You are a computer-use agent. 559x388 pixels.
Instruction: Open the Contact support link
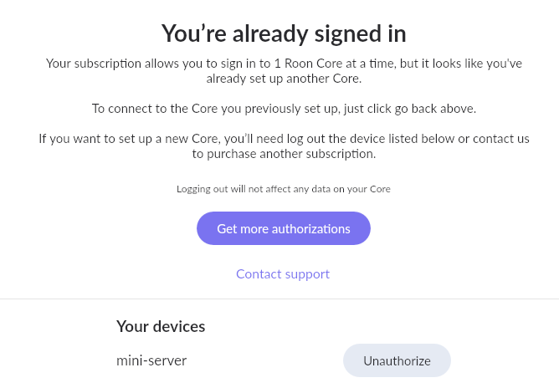click(283, 273)
